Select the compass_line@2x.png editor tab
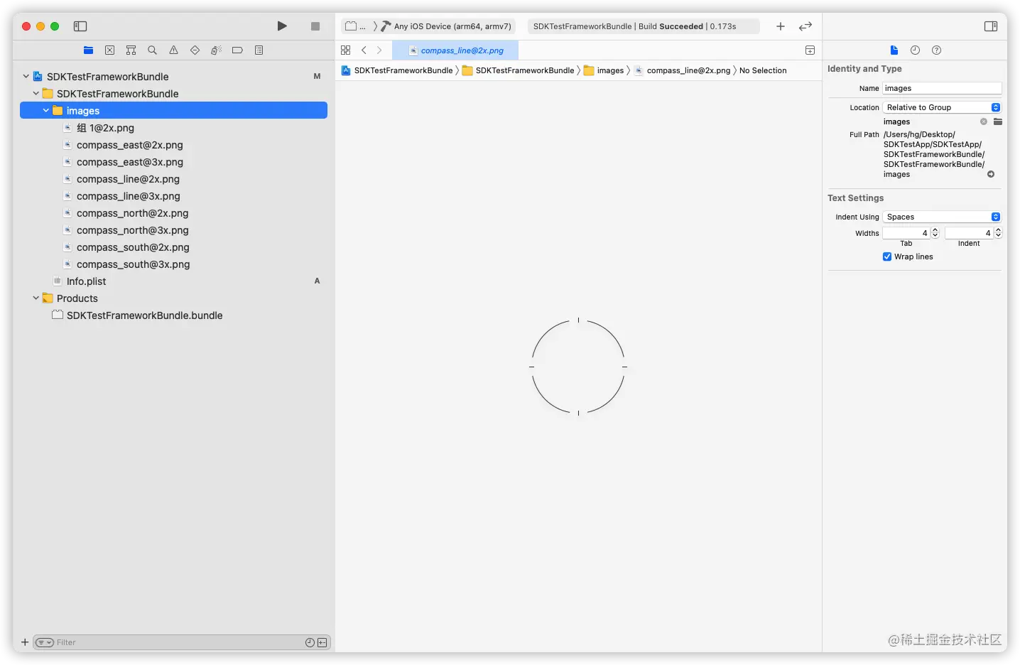This screenshot has height=665, width=1020. 455,50
